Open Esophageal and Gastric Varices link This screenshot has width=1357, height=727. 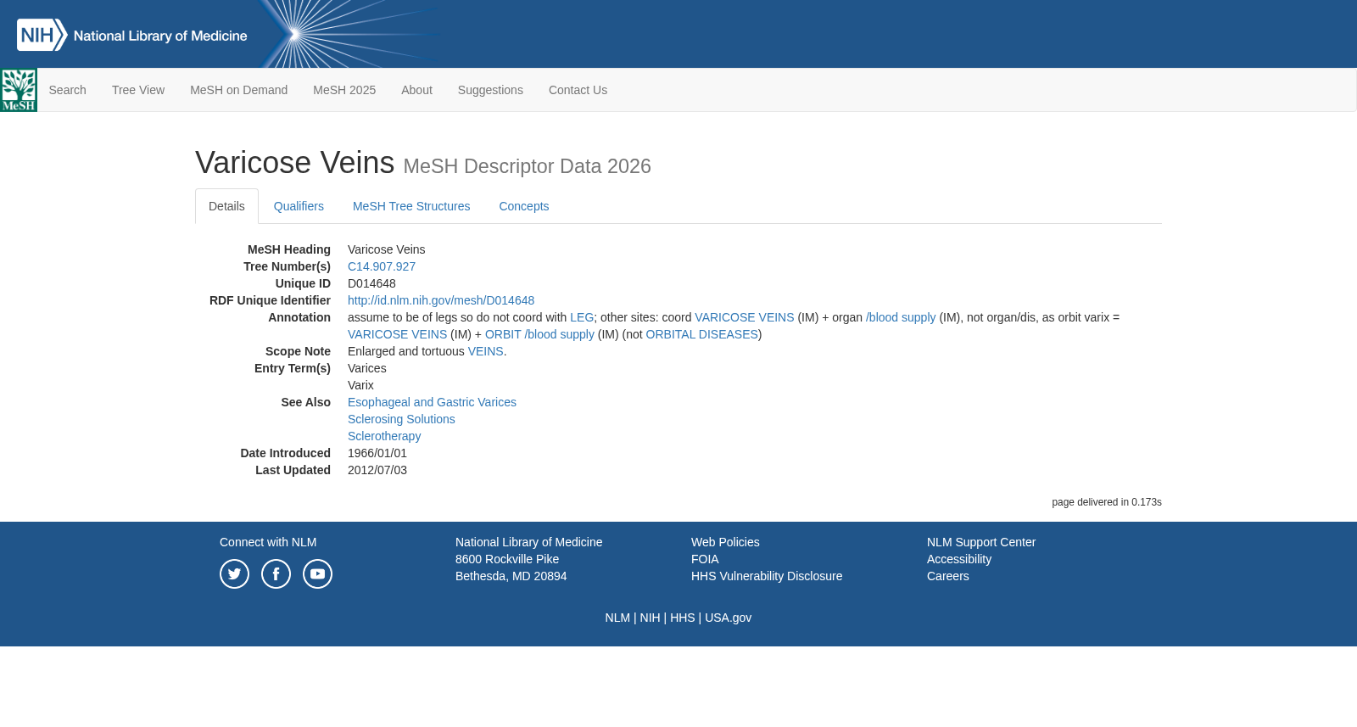coord(432,402)
